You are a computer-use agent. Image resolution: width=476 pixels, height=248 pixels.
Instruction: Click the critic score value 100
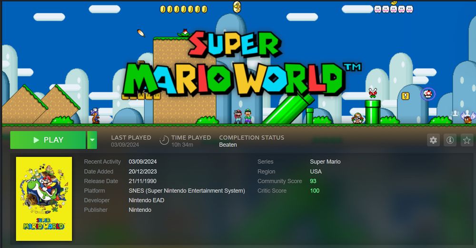pyautogui.click(x=315, y=191)
